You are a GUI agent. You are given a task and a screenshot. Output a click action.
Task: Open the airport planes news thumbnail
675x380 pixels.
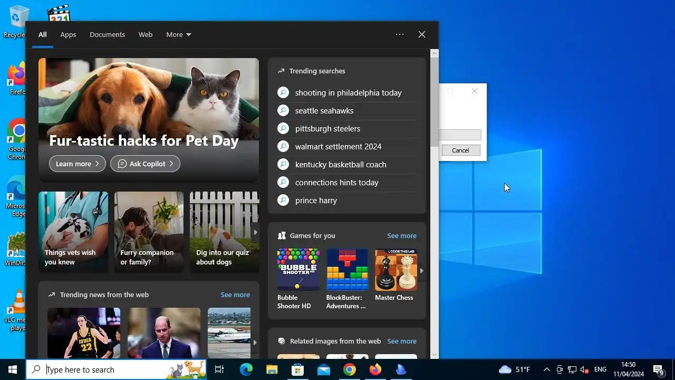click(x=229, y=333)
